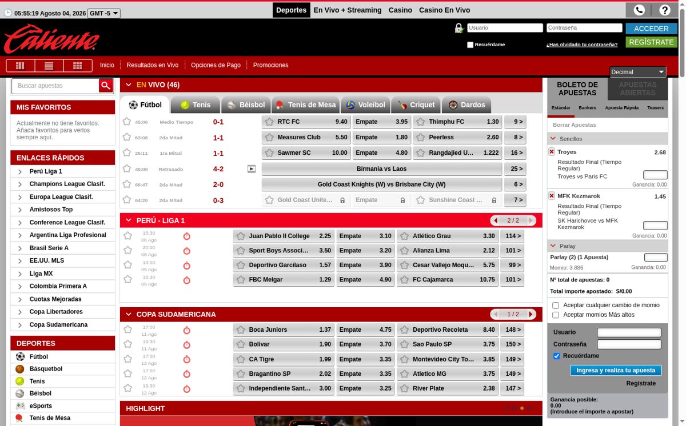686x426 pixels.
Task: Switch to three-column layout view icon
Action: (21, 66)
